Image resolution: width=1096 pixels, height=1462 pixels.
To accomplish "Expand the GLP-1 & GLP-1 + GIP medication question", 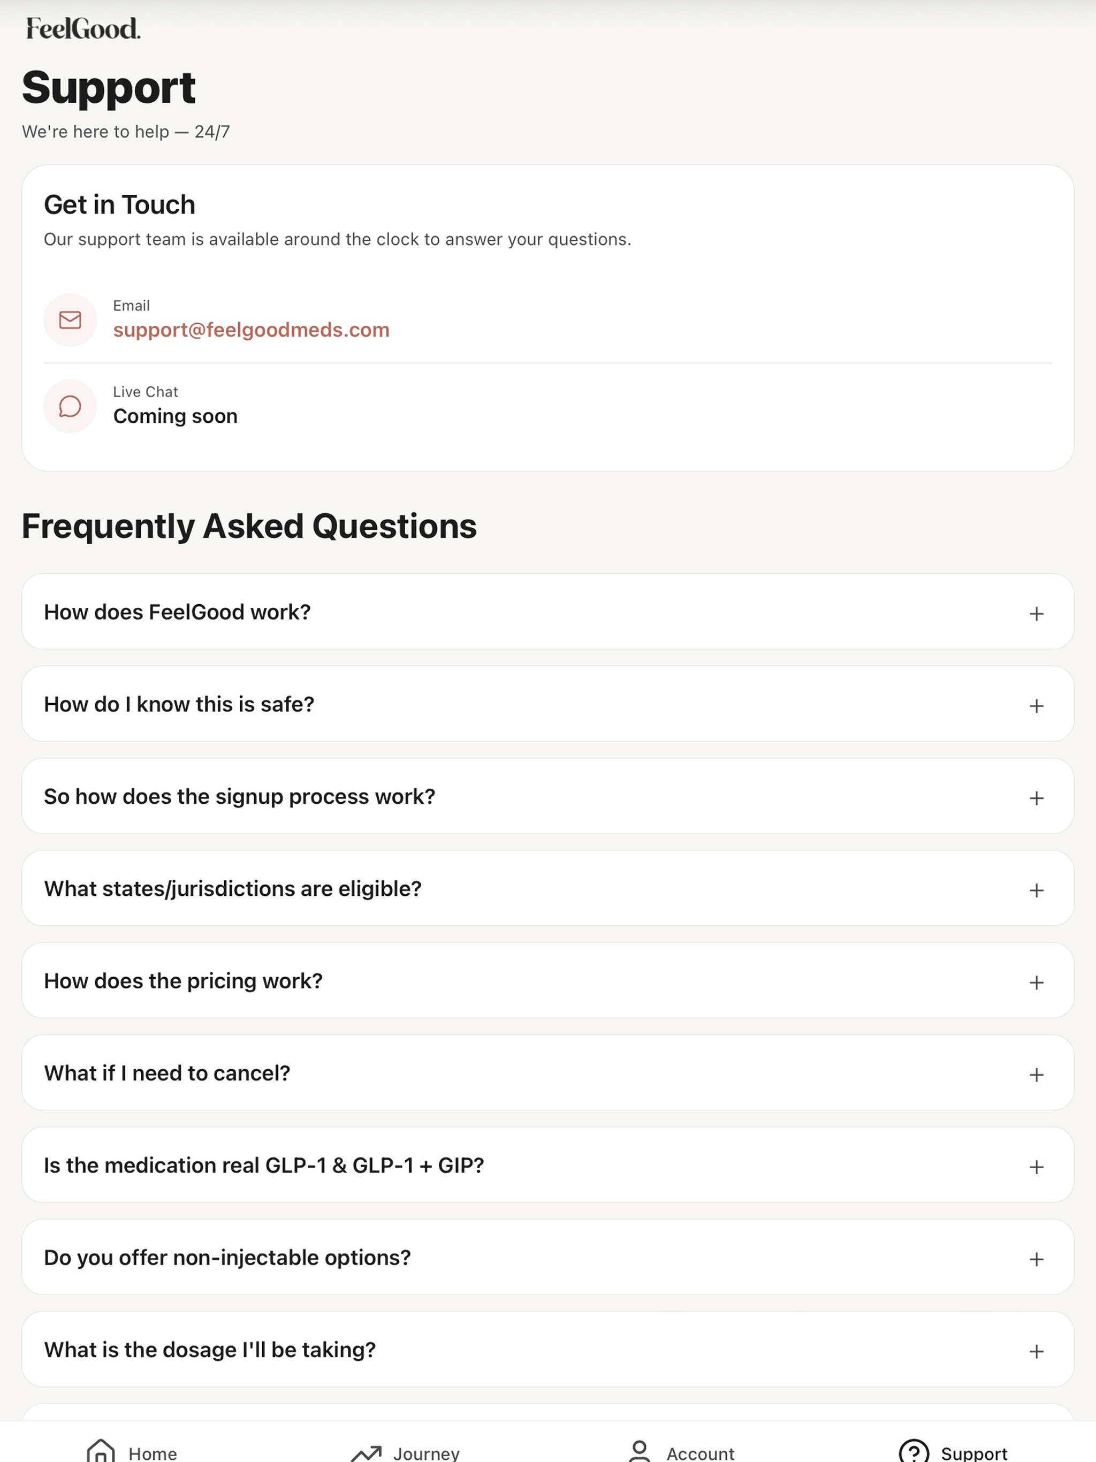I will 547,1164.
